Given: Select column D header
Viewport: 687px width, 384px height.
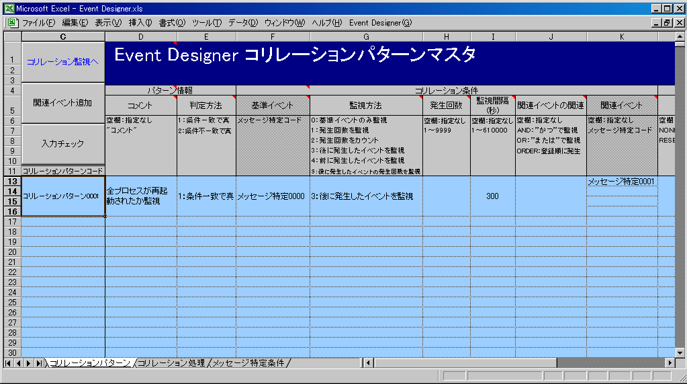Looking at the screenshot, I should (x=140, y=37).
